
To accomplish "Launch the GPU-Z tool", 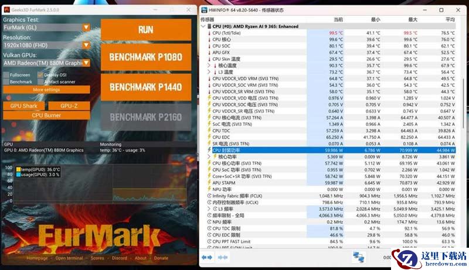I will [x=69, y=106].
